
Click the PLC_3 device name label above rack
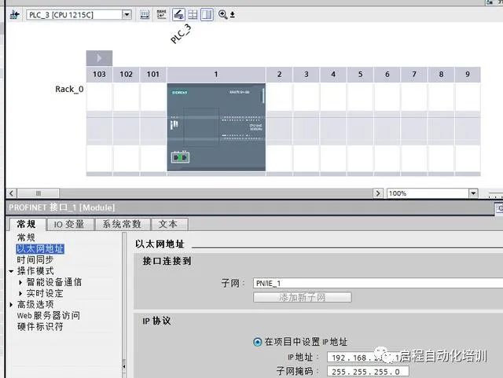181,34
